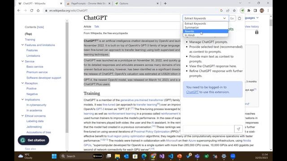This screenshot has height=161, width=287.
Task: Collapse Features and limitations section in contents
Action: click(x=22, y=45)
